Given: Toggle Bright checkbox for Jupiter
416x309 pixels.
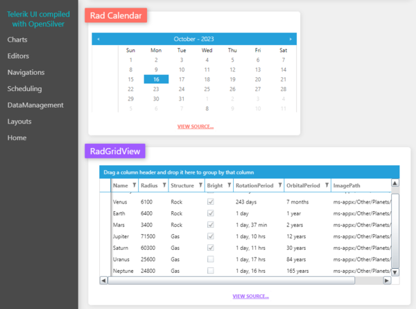Looking at the screenshot, I should (211, 236).
